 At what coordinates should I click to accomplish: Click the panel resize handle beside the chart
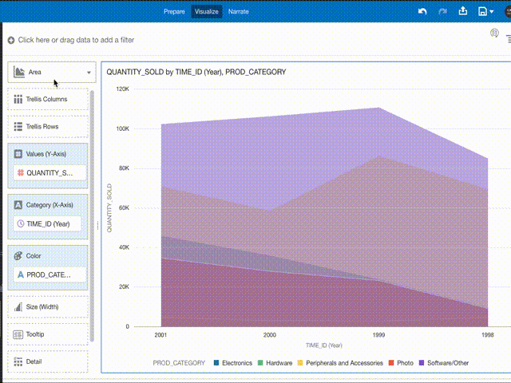tap(97, 225)
